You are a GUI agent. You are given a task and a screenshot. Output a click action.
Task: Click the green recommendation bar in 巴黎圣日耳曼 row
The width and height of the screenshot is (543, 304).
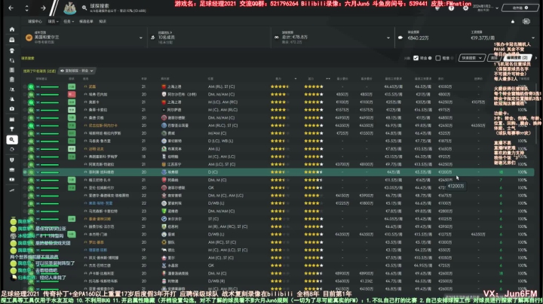[50, 126]
